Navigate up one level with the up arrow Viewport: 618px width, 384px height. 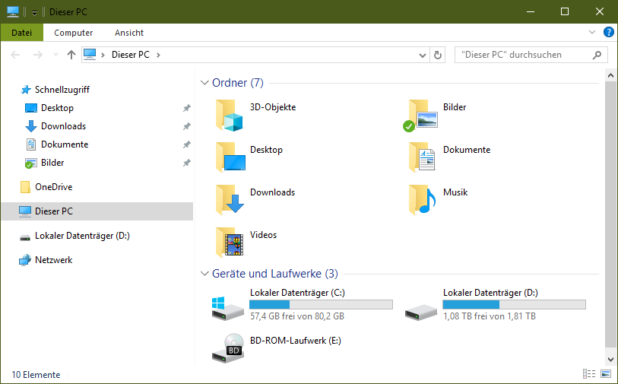pyautogui.click(x=71, y=55)
